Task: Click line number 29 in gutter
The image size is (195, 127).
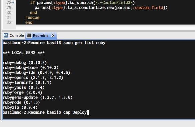Action: coord(9,8)
